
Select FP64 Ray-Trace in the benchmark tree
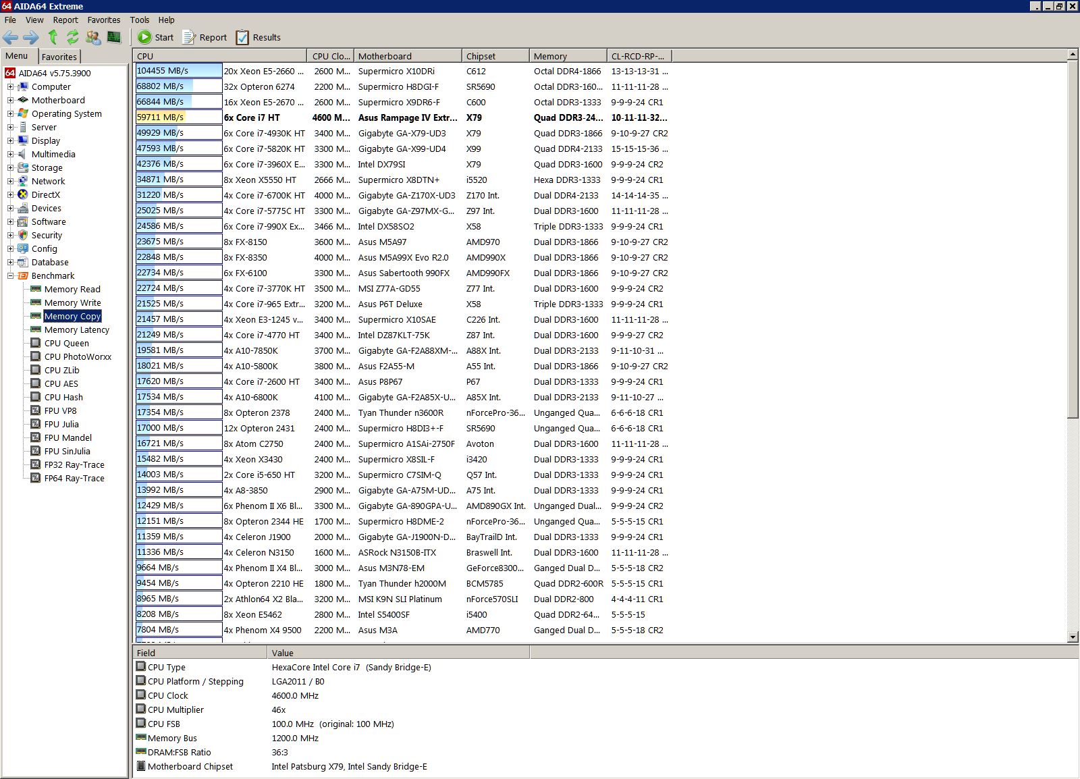74,478
